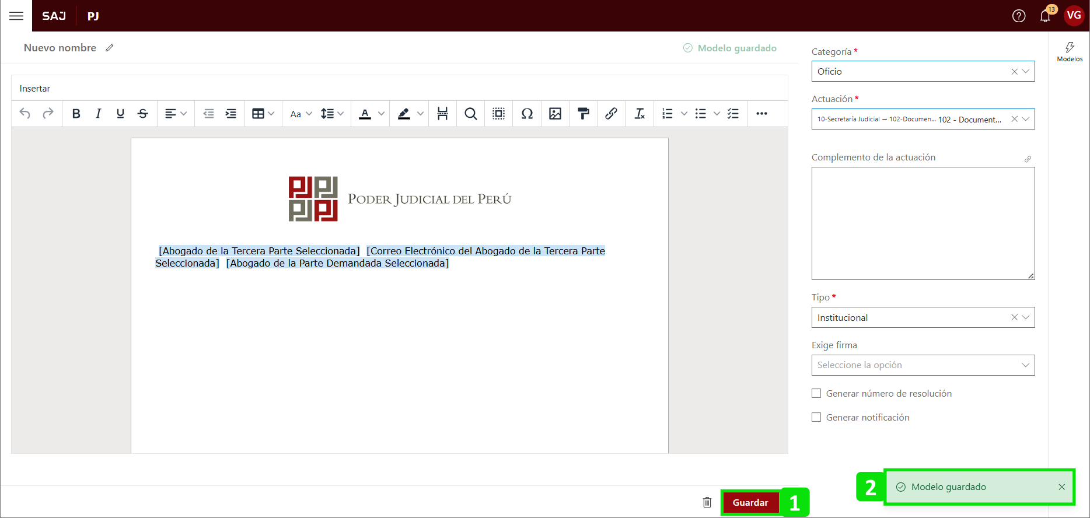Toggle the checklist formatting button

[x=733, y=114]
